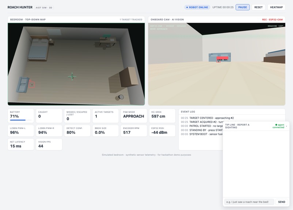
Task: Focus the roach sighting message field
Action: tap(249, 202)
